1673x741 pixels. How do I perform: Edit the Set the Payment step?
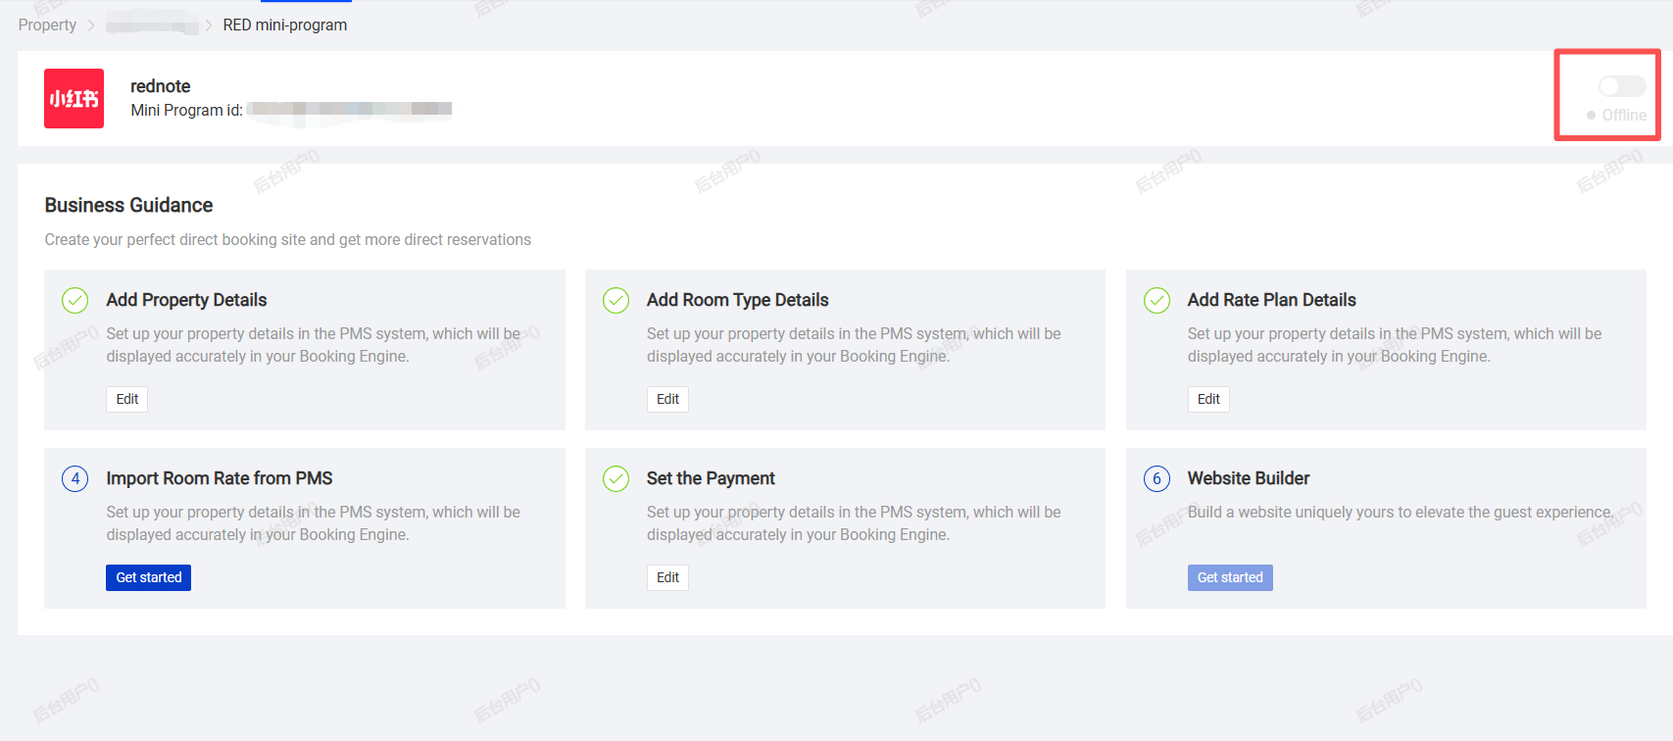[x=667, y=577]
